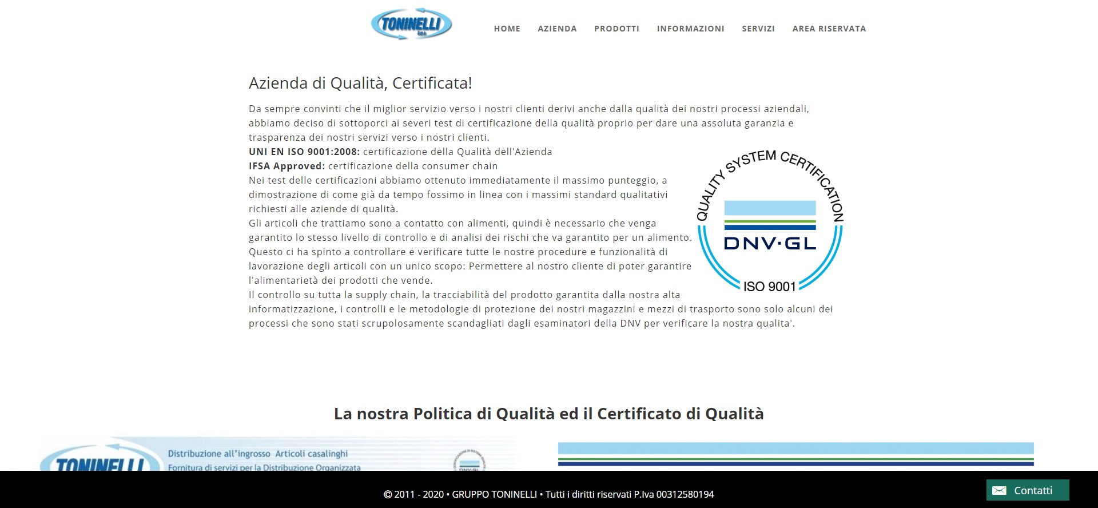
Task: Click the 'Azienda di Qualità, Certificata!' heading
Action: pos(360,84)
